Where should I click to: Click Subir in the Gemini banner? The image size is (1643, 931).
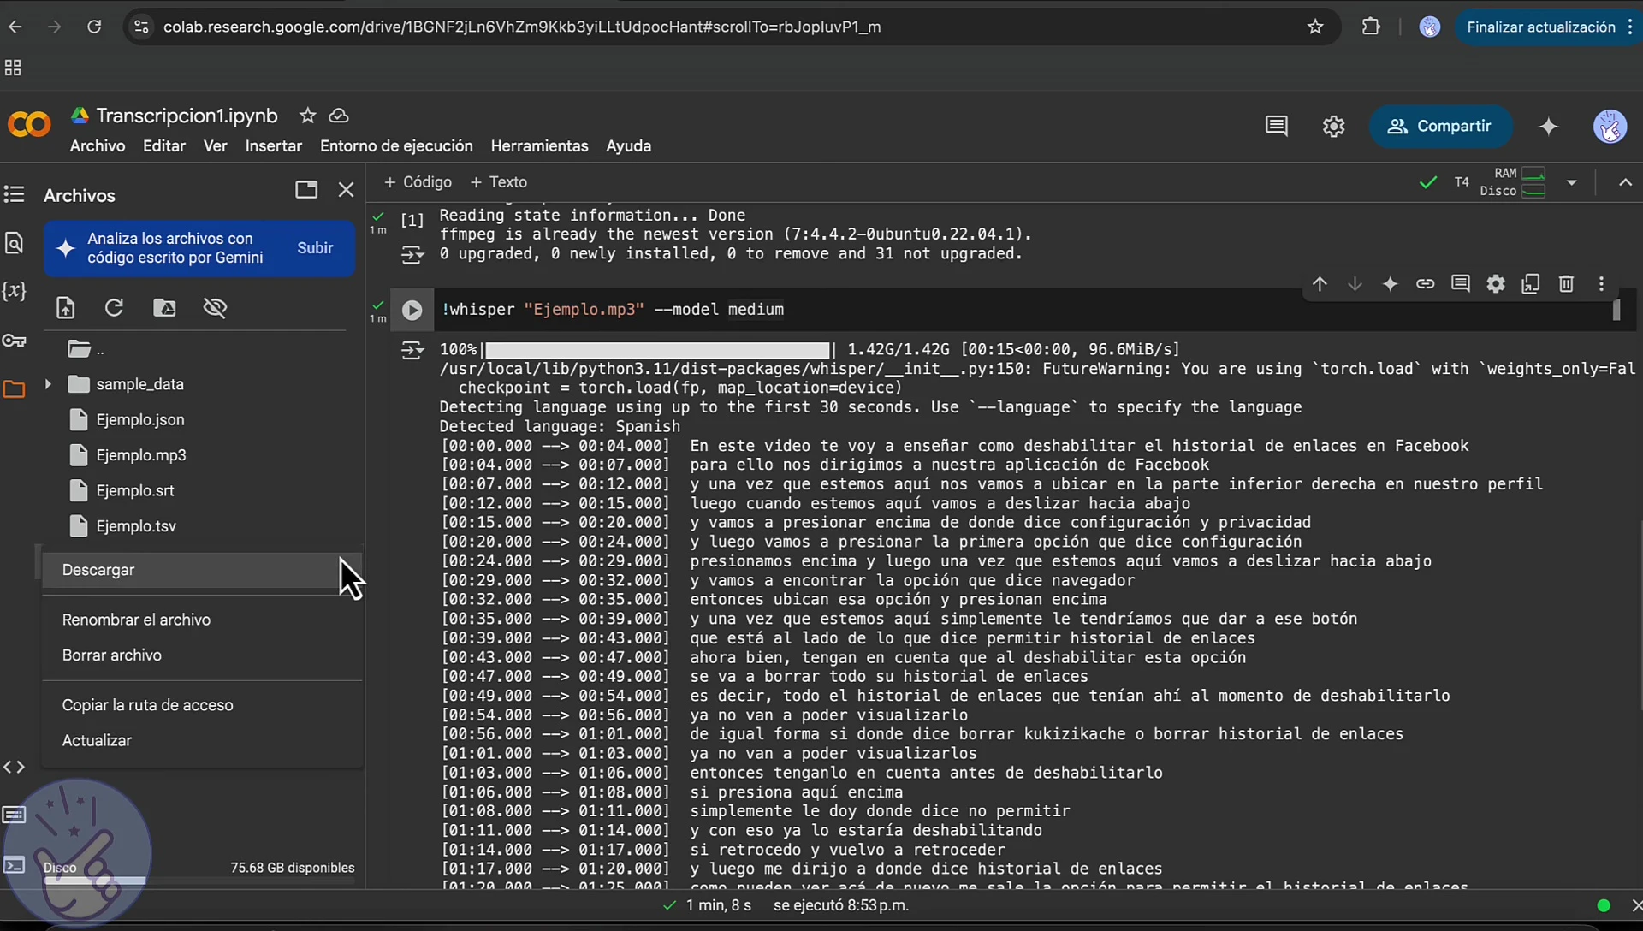(315, 248)
